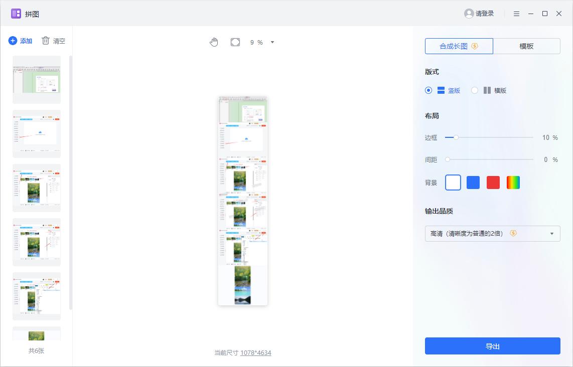
Task: Expand the 高清 dropdown arrow
Action: pyautogui.click(x=552, y=233)
